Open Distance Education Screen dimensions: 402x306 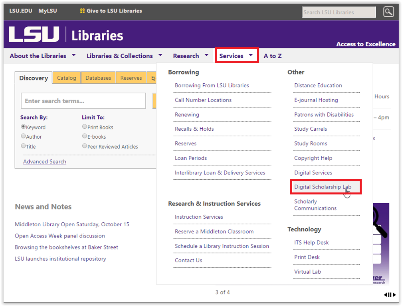(318, 85)
